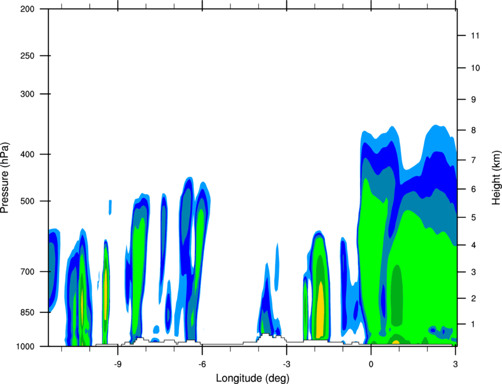Click the -3 longitude tick label
502x384 pixels.
(x=286, y=364)
